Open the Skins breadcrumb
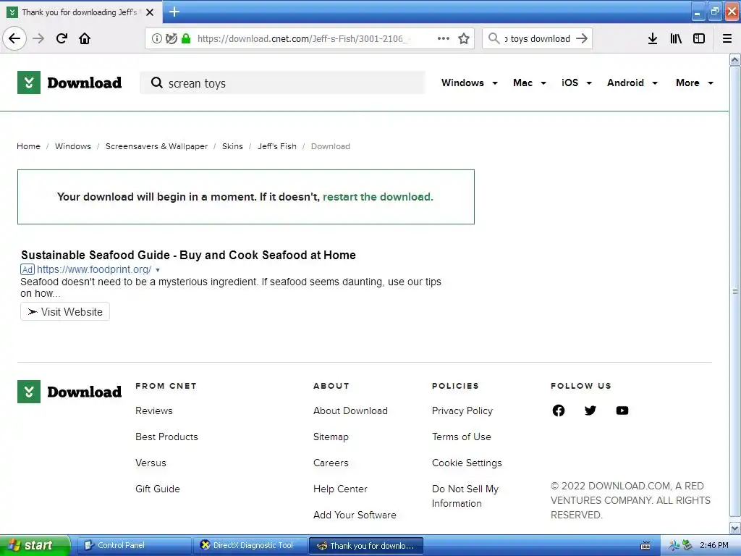 pyautogui.click(x=232, y=146)
